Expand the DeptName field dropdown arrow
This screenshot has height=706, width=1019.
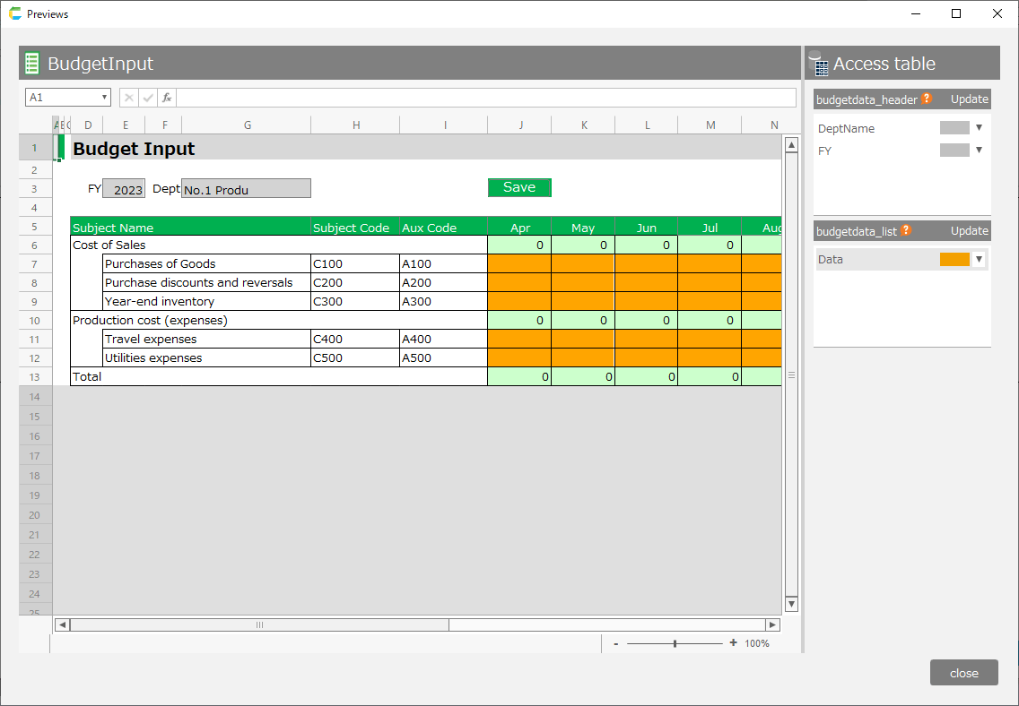[979, 128]
